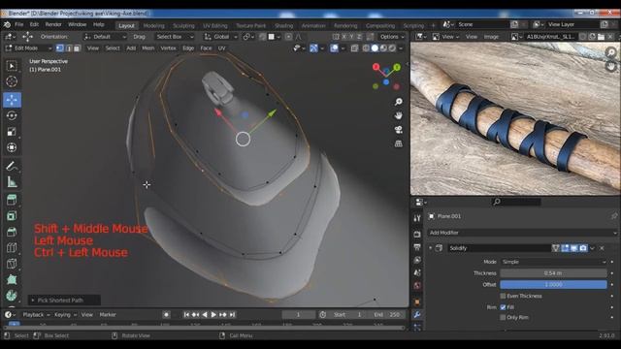621x349 pixels.
Task: Switch to the Sculpting workspace tab
Action: pyautogui.click(x=183, y=26)
